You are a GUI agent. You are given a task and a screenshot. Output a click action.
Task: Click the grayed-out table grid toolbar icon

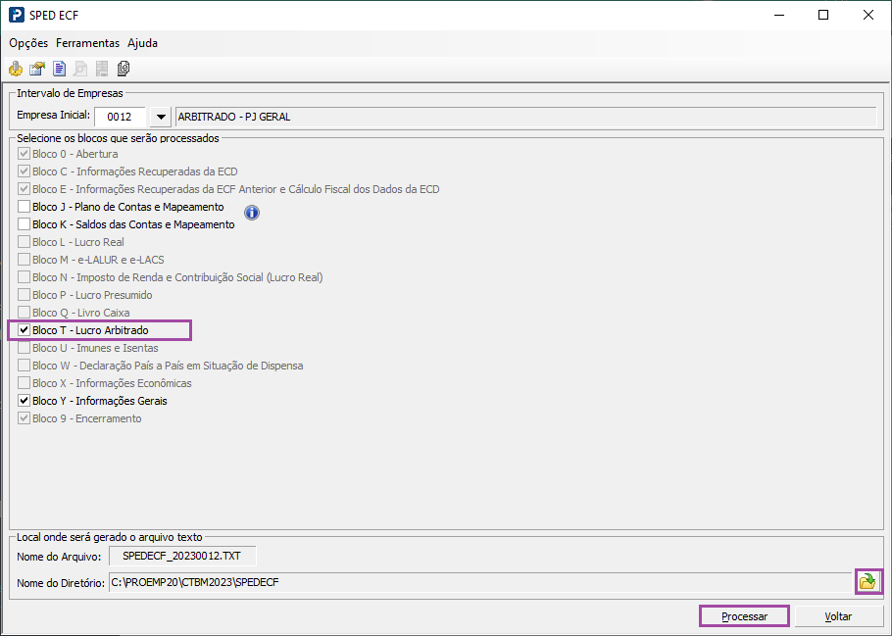[102, 69]
